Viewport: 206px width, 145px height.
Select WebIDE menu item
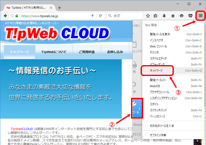(x=173, y=86)
